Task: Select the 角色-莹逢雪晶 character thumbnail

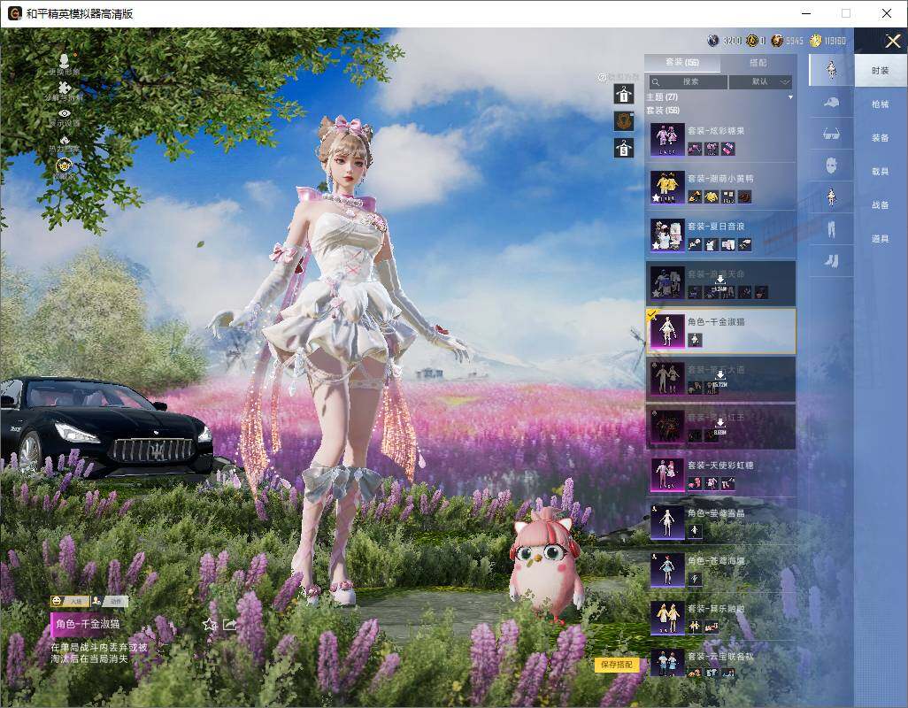Action: 667,521
